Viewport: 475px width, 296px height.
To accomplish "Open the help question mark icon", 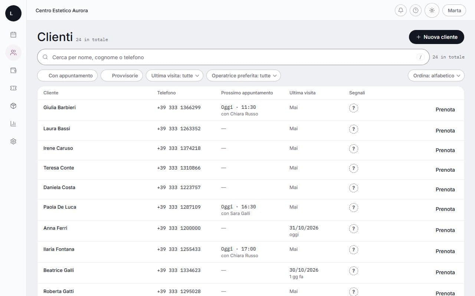I will click(416, 10).
